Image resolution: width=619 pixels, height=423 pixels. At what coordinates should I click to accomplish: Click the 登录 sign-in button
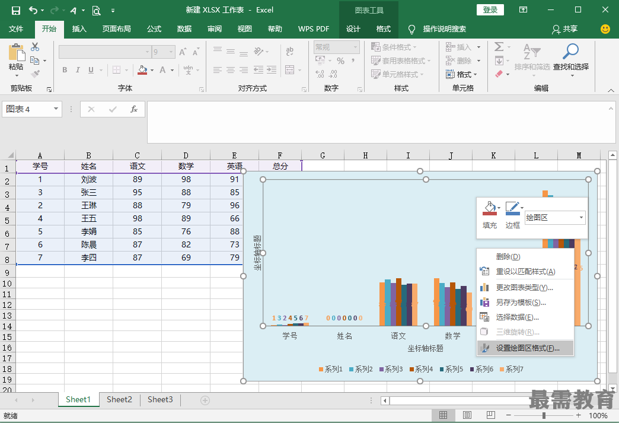490,10
